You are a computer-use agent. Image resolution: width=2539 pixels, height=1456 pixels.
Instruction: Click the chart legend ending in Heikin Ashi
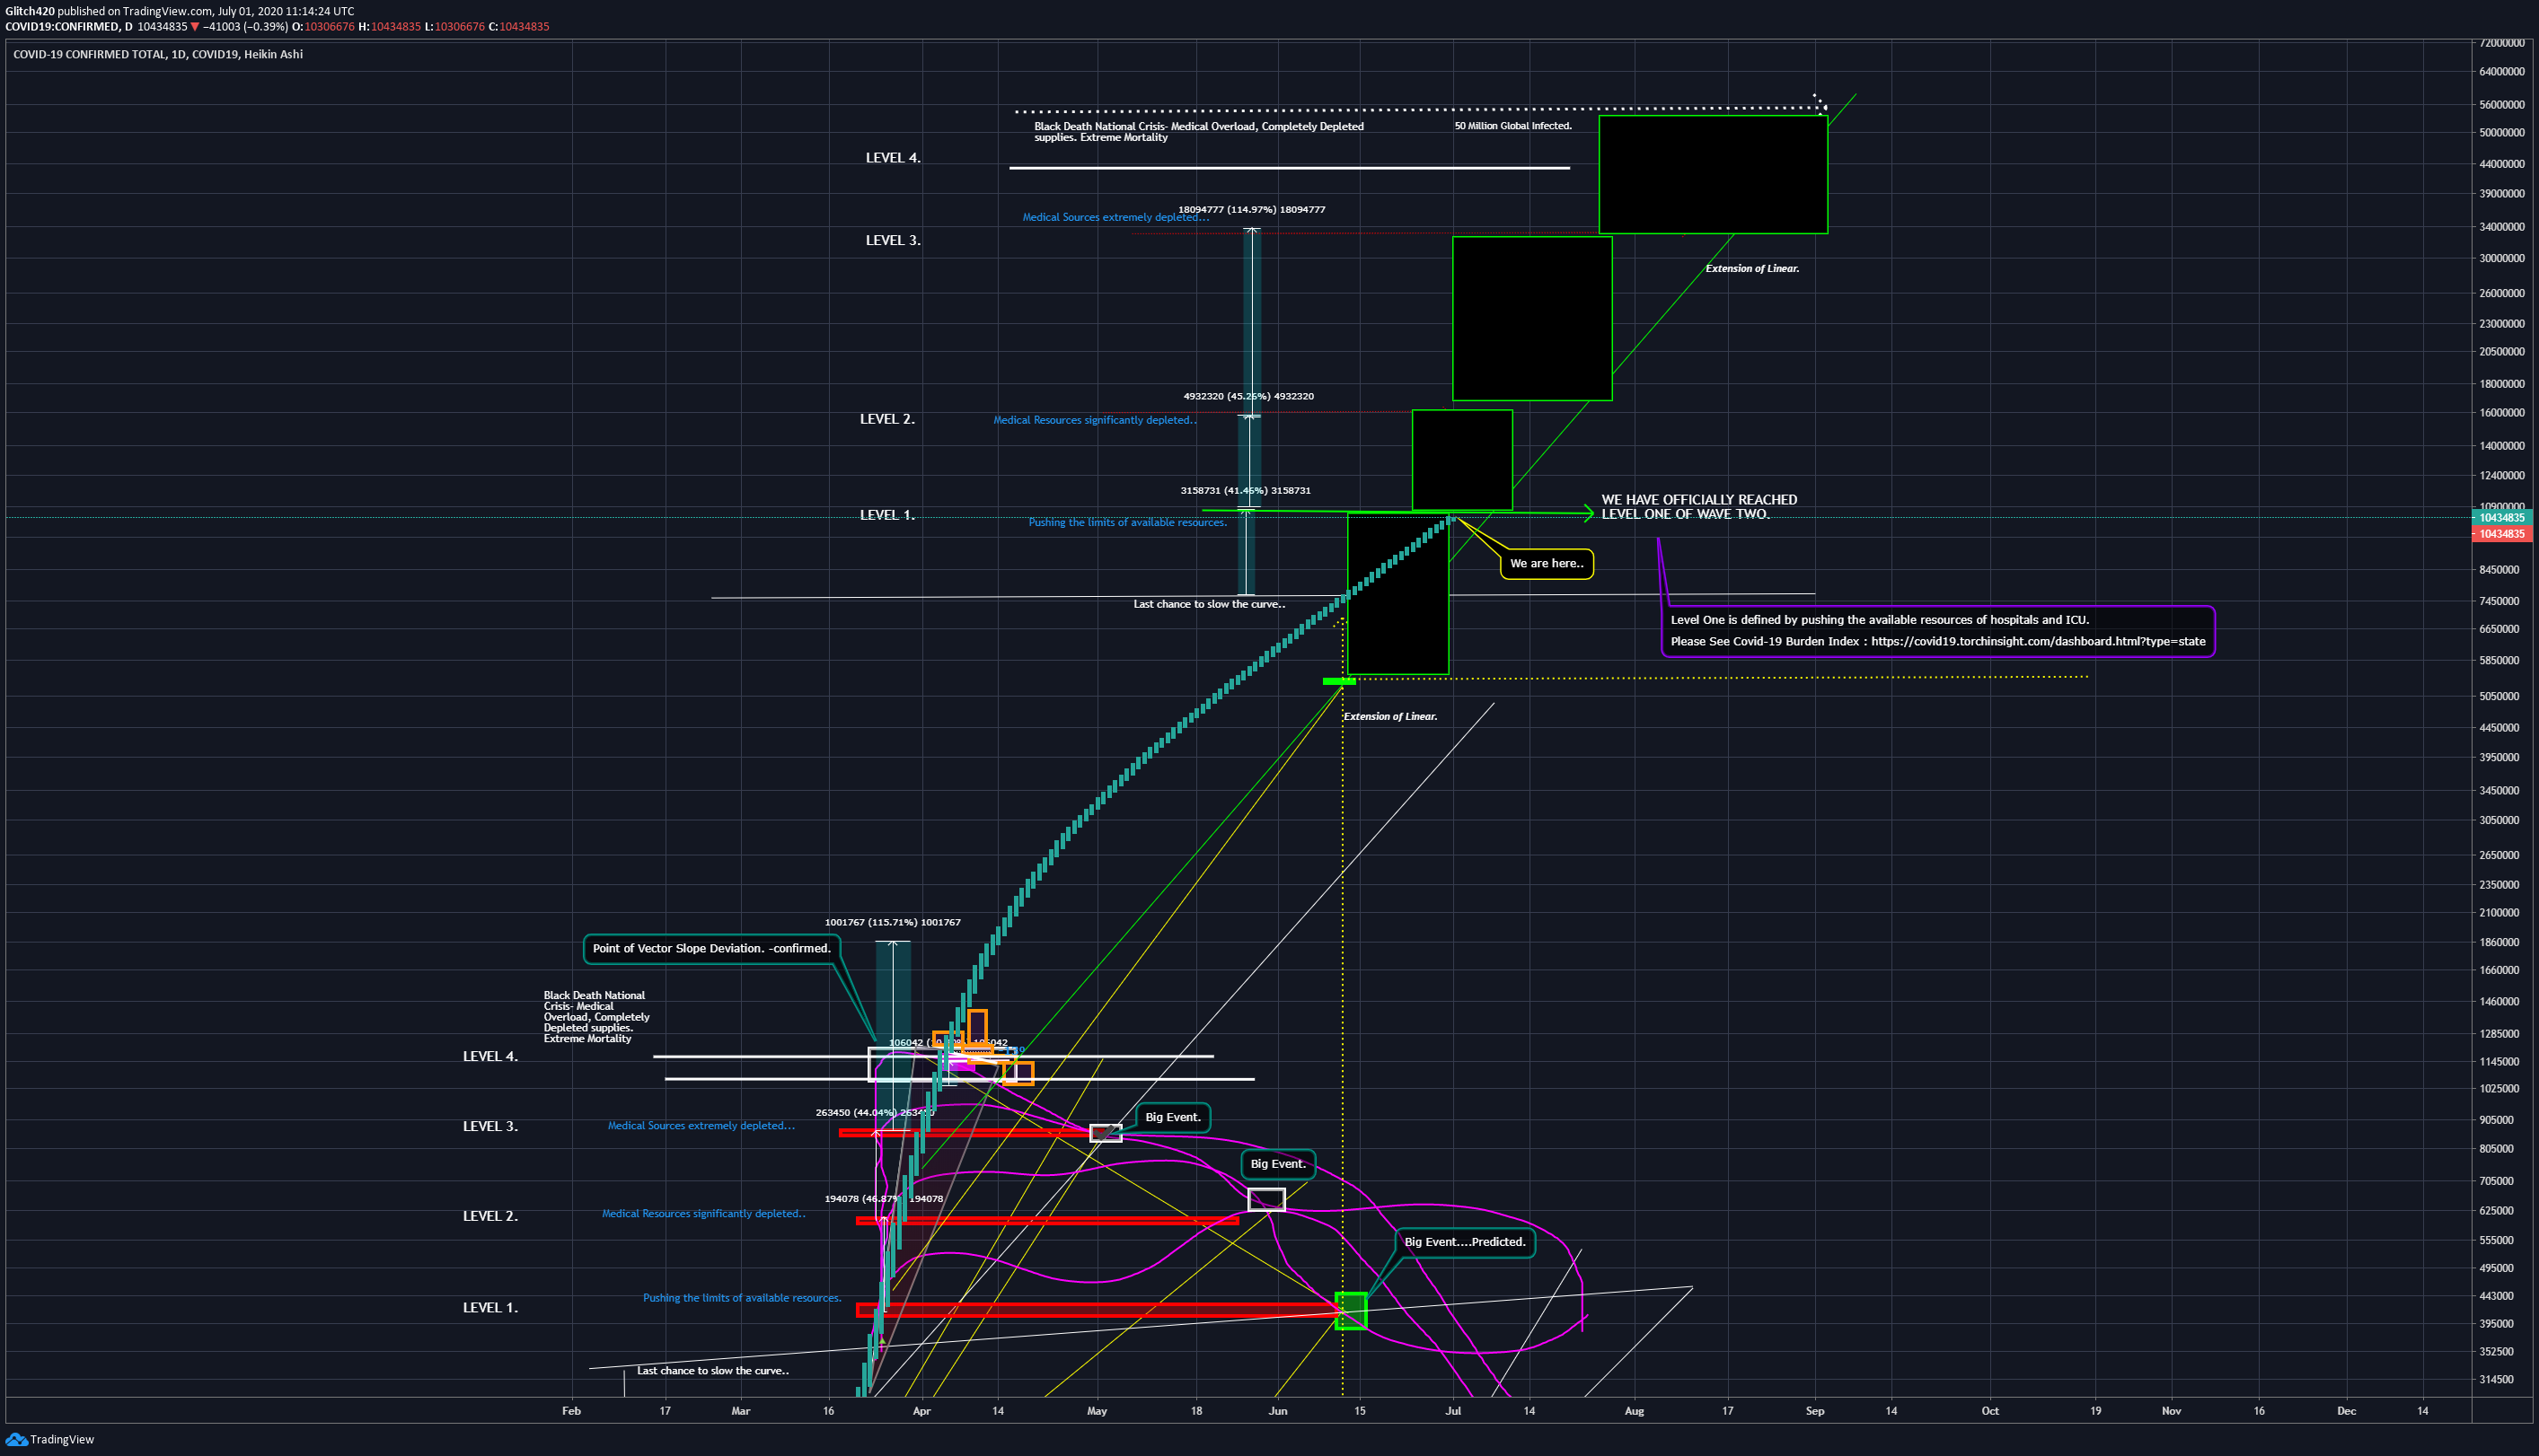coord(157,54)
